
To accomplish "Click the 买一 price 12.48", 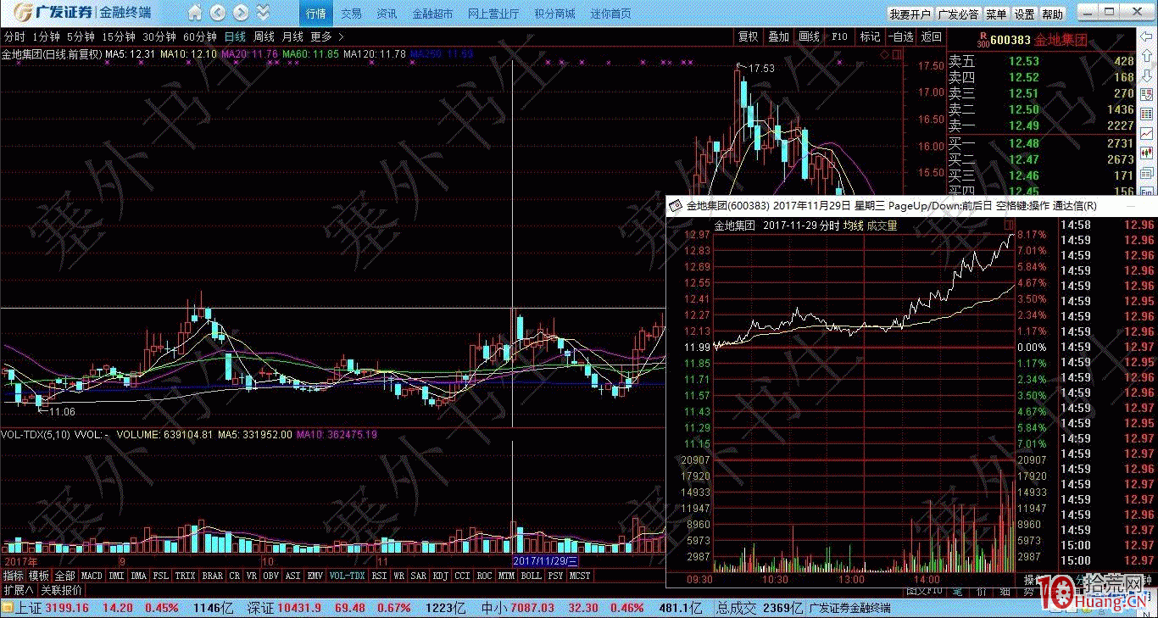I will [1023, 142].
